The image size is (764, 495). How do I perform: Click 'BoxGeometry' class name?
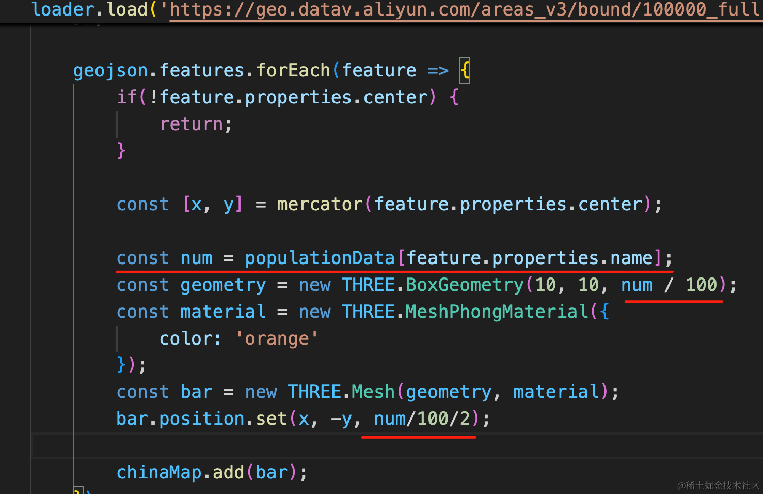click(x=465, y=285)
